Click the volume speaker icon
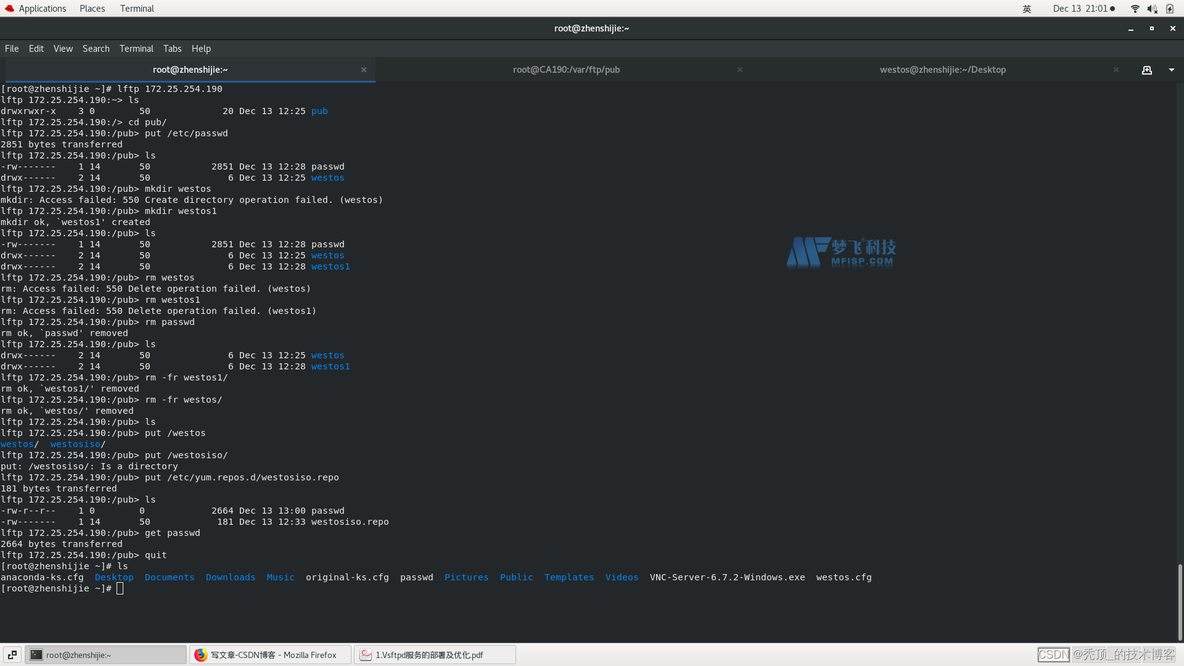Screen dimensions: 1184x666 1152,9
